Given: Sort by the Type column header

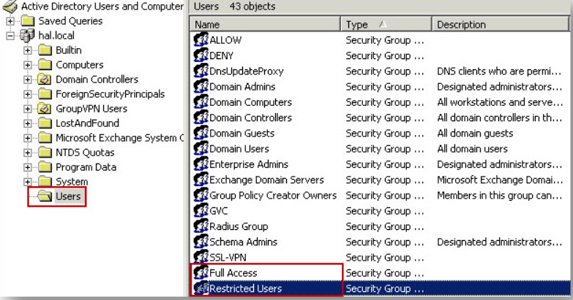Looking at the screenshot, I should [386, 24].
